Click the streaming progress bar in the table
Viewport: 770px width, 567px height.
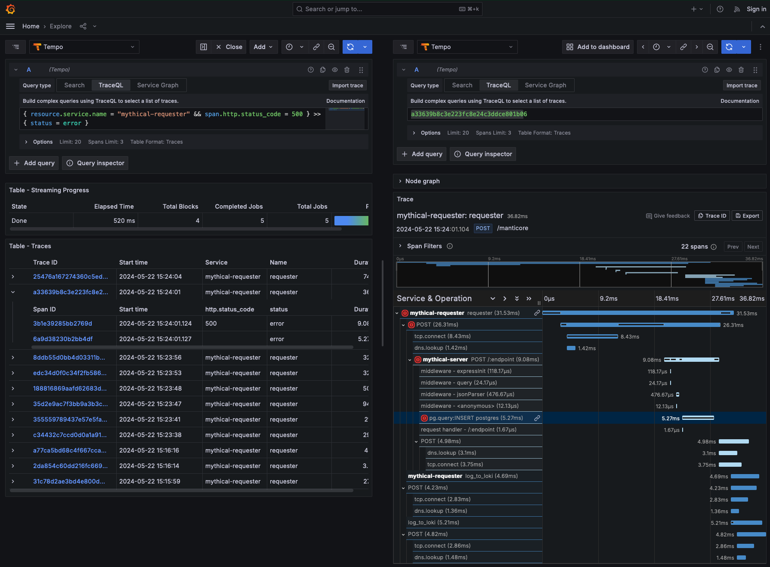point(351,220)
